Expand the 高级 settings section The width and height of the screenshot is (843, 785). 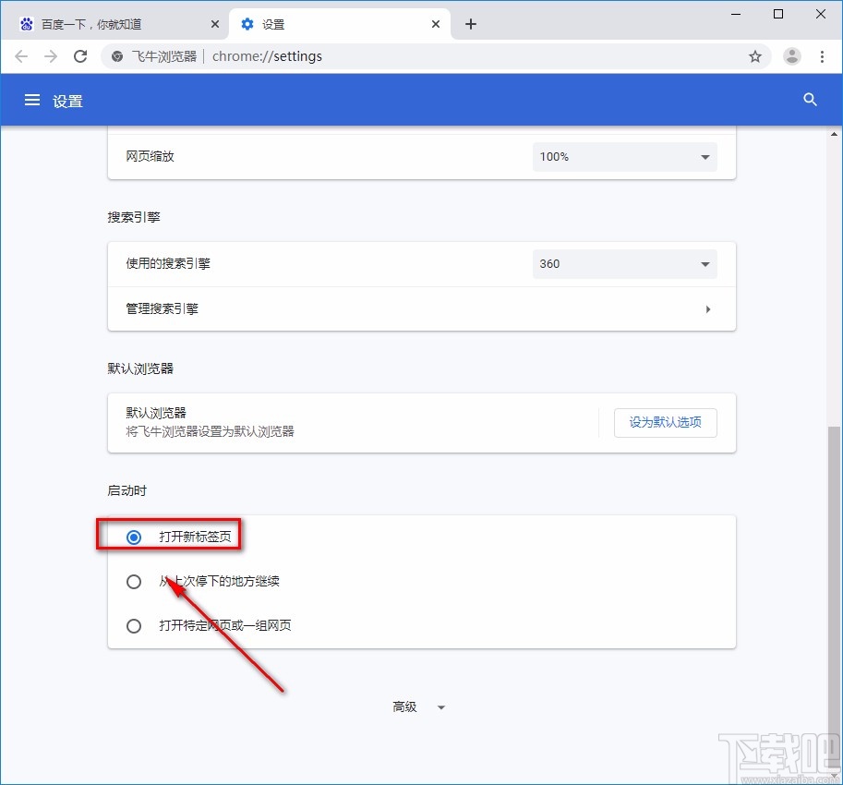(419, 706)
